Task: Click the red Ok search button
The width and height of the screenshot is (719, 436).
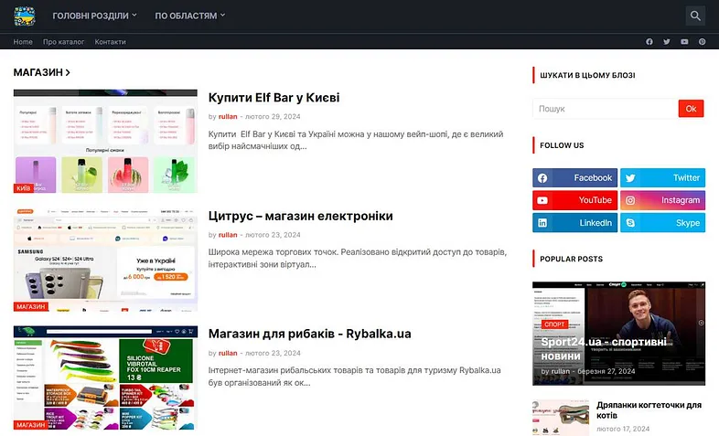Action: [691, 109]
